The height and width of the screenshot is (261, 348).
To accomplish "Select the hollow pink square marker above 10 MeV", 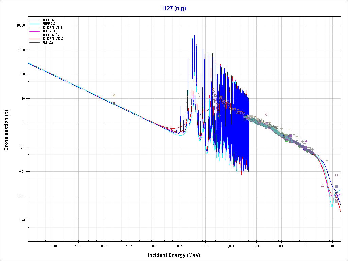I will [x=336, y=175].
